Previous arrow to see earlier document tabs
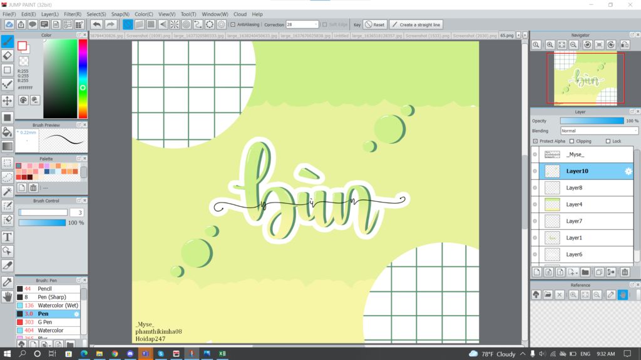This screenshot has height=360, width=641. (518, 36)
